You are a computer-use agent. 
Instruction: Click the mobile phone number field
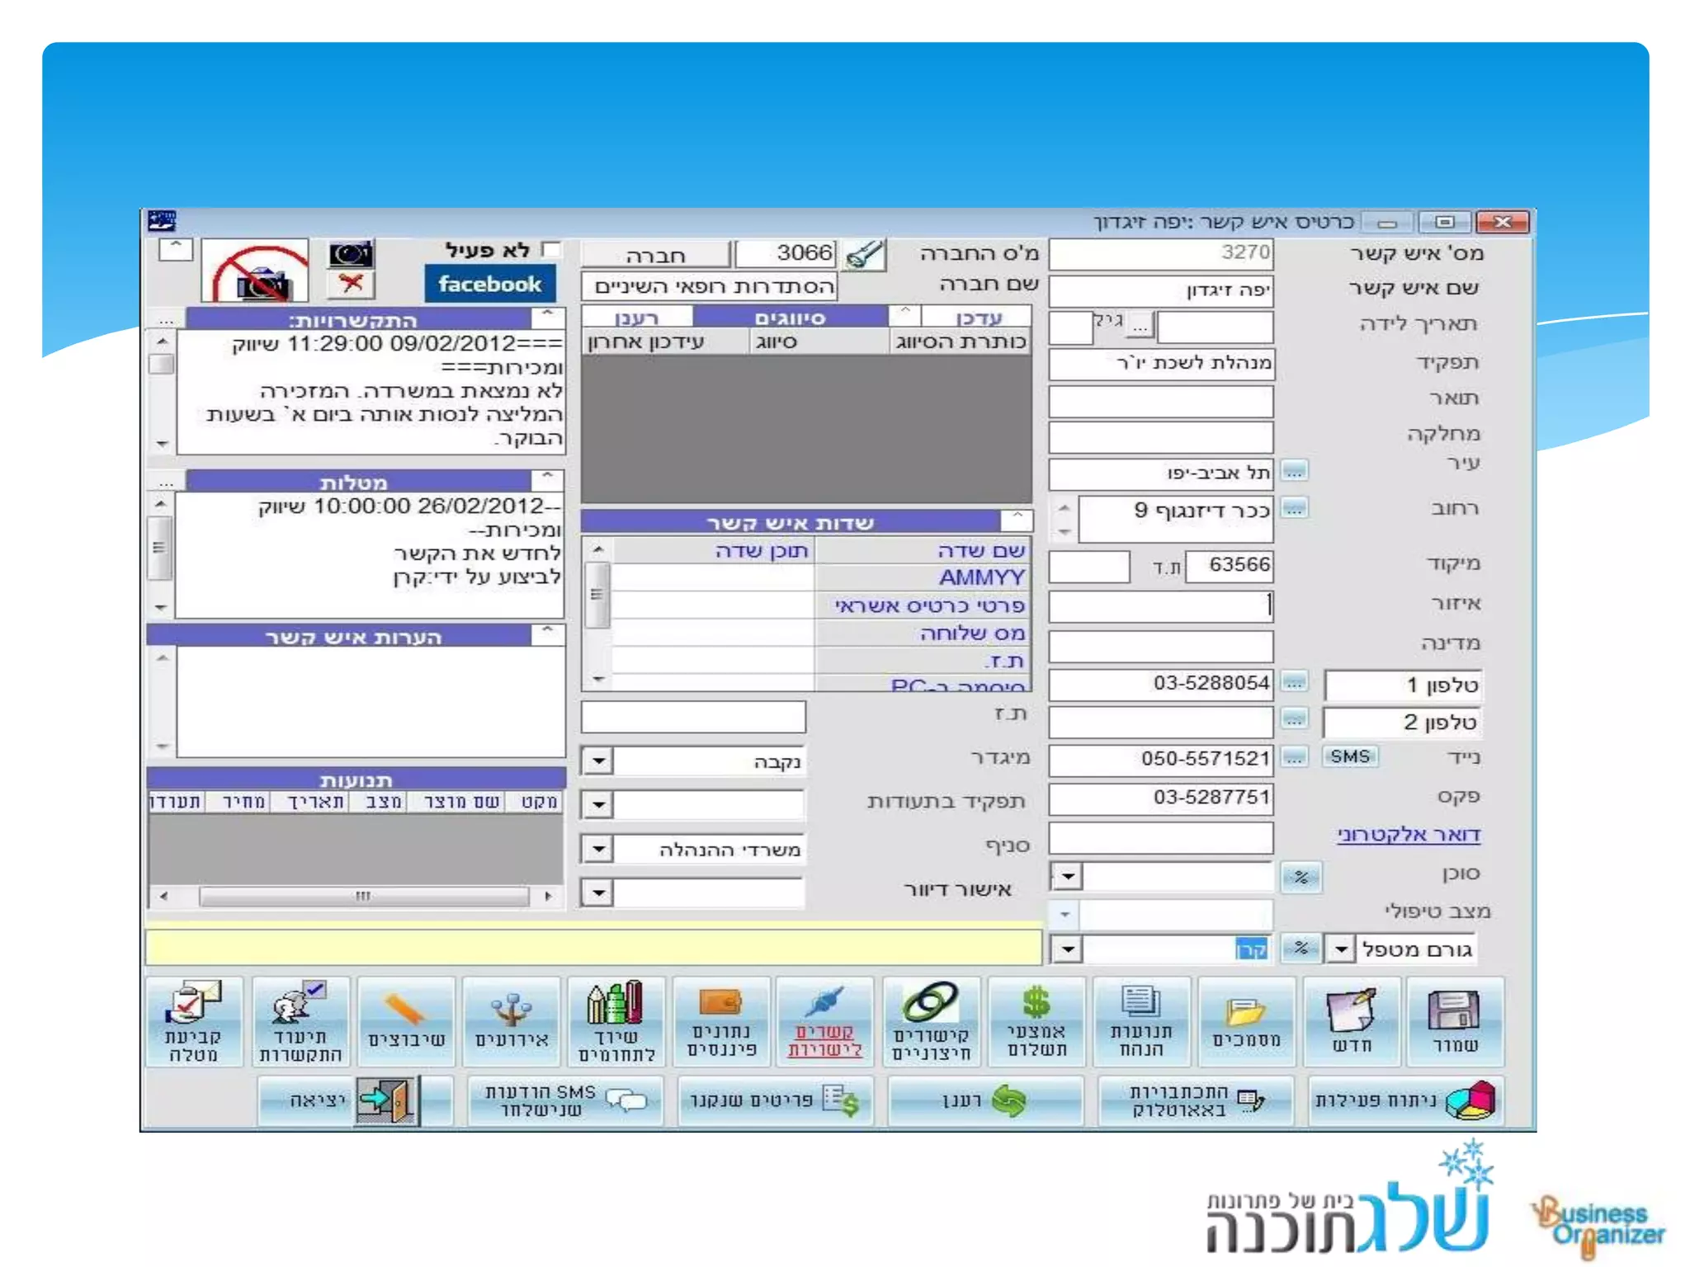tap(1160, 759)
